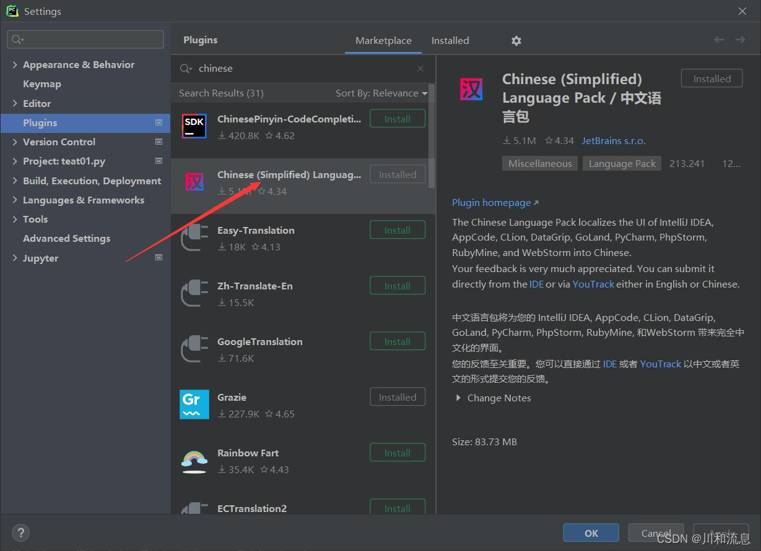Select Keymap in settings tree
761x551 pixels.
coord(42,84)
